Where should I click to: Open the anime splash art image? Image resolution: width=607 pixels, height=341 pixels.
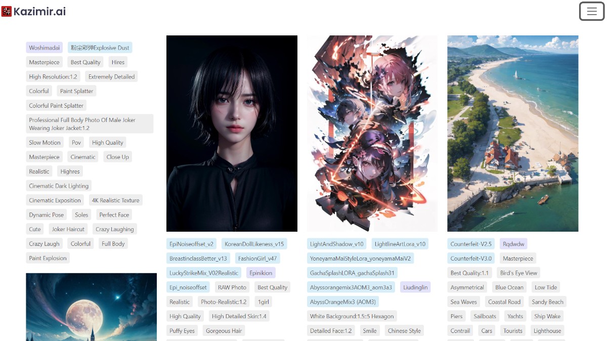[x=372, y=134]
